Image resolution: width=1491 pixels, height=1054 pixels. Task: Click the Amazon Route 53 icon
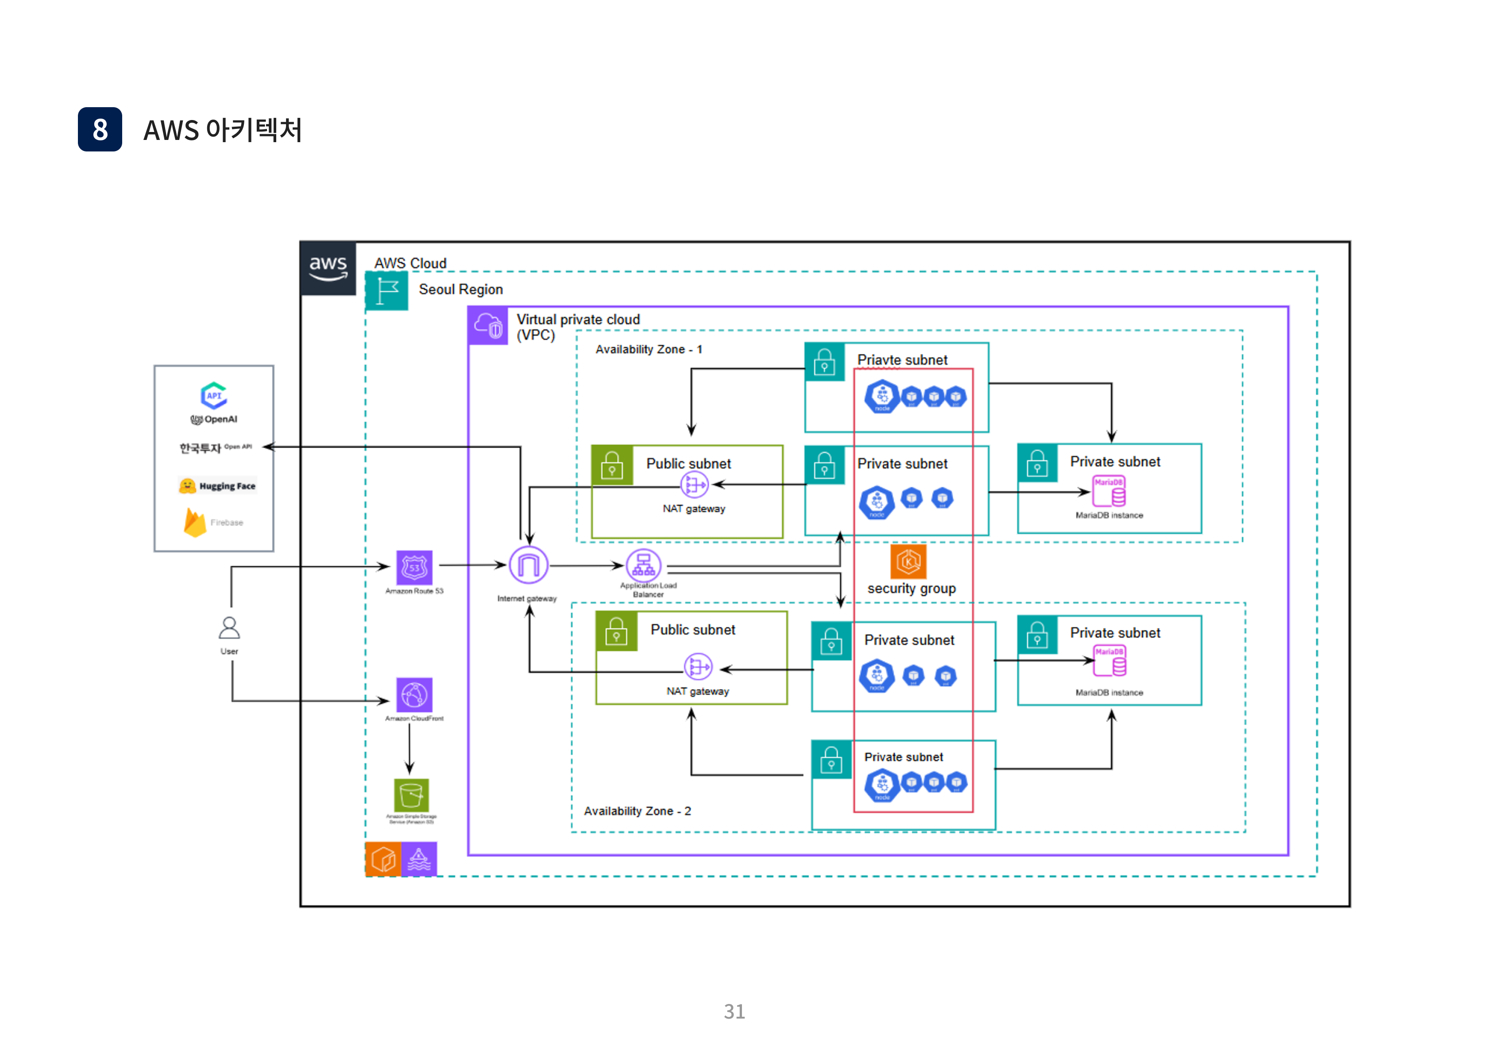[414, 567]
